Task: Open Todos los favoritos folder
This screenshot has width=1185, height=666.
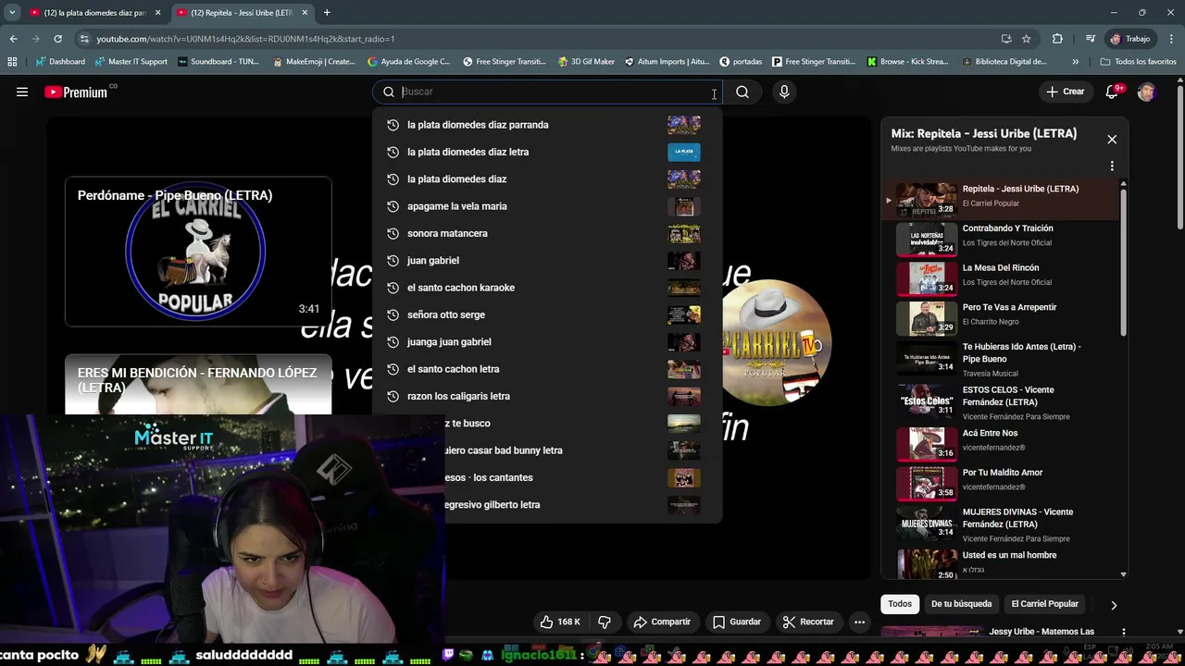Action: tap(1138, 62)
